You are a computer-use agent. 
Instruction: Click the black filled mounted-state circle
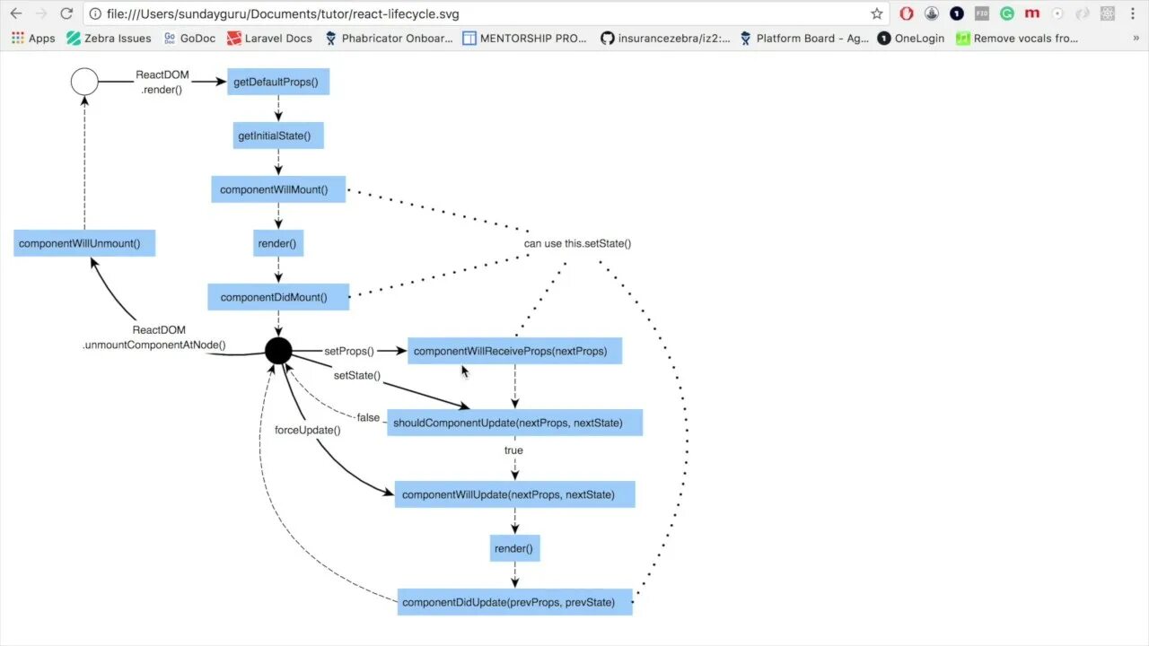point(278,351)
